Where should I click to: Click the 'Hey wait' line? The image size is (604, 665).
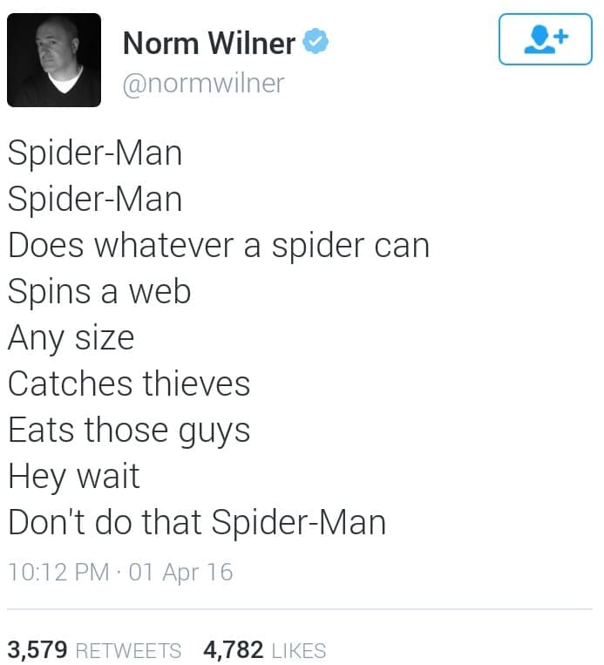pyautogui.click(x=74, y=477)
